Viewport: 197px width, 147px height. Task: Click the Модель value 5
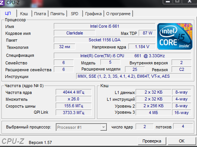pos(110,62)
